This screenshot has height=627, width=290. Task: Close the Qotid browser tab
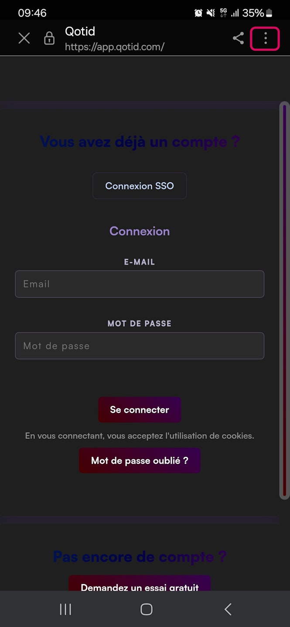pos(24,38)
